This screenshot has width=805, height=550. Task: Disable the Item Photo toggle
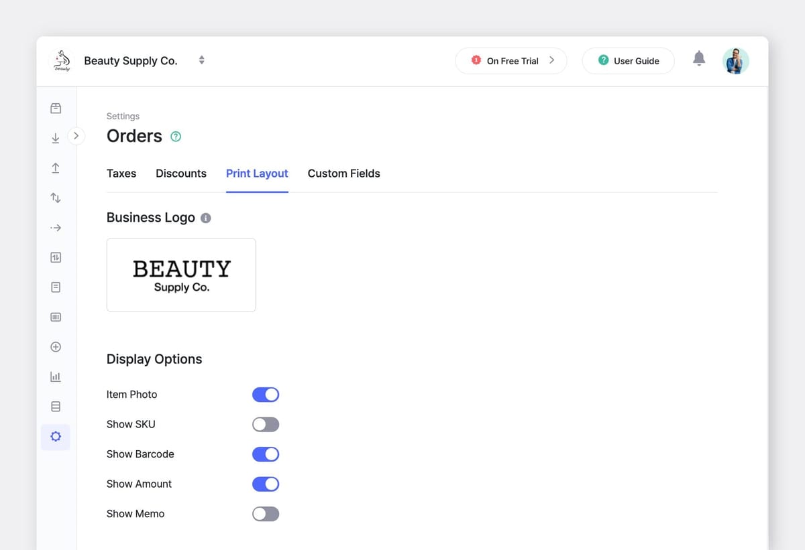pyautogui.click(x=266, y=395)
